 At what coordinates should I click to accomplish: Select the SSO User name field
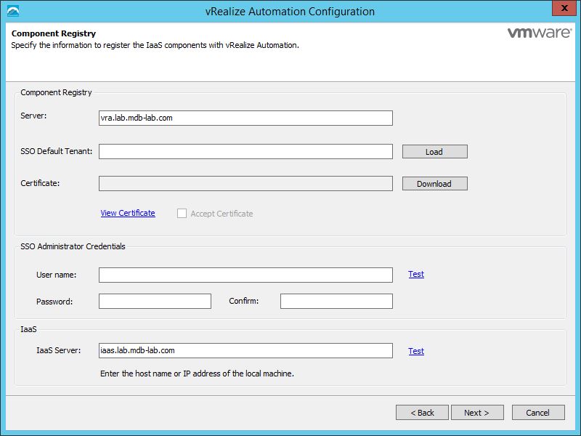245,275
